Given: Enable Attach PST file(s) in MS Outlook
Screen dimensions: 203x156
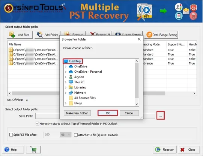Looking at the screenshot, I should tap(76, 135).
